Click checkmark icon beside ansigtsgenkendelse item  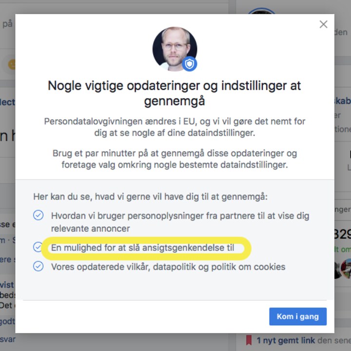click(38, 247)
